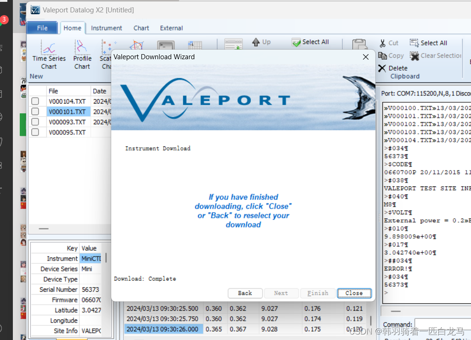Click the Up arrow in ribbon
Screen dimensions: 471x340
pos(261,42)
